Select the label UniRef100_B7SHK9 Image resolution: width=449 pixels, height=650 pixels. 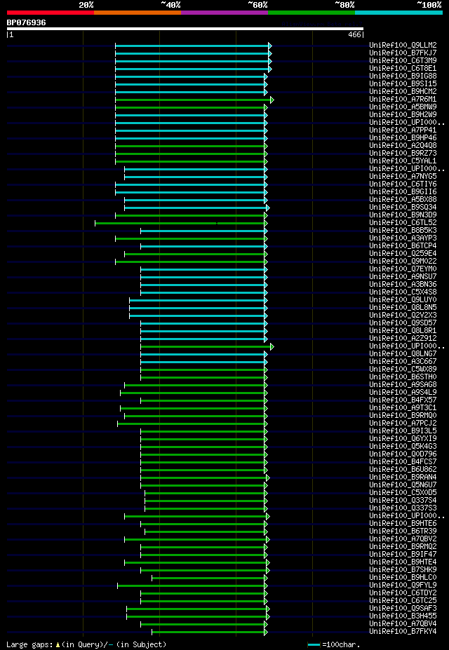[x=403, y=570]
